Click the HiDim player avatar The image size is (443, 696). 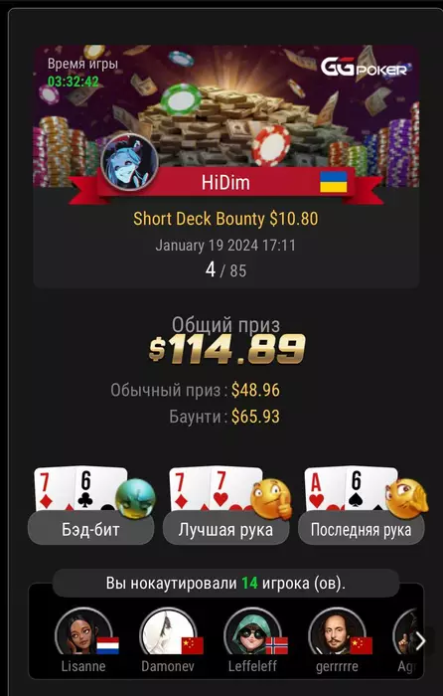pyautogui.click(x=129, y=163)
